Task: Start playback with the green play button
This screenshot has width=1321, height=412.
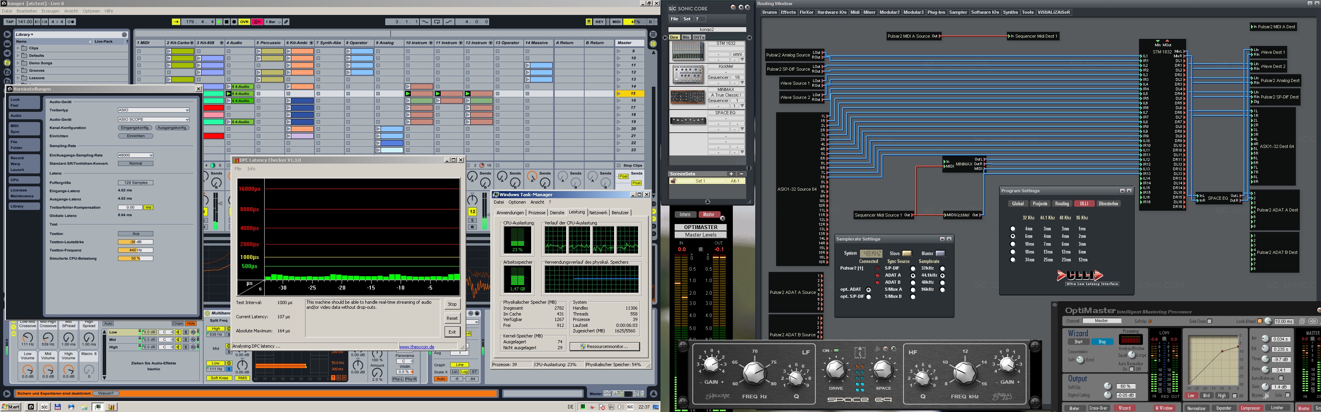Action: pyautogui.click(x=219, y=22)
